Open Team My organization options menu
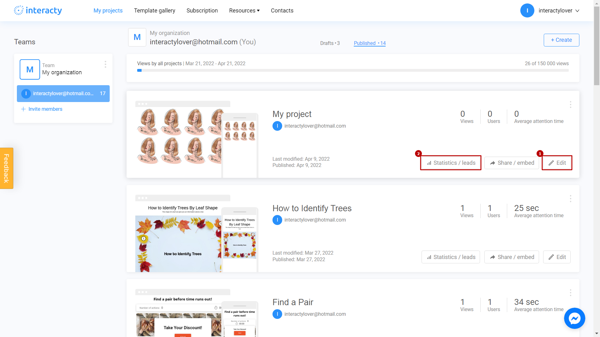The height and width of the screenshot is (337, 600). pyautogui.click(x=105, y=64)
